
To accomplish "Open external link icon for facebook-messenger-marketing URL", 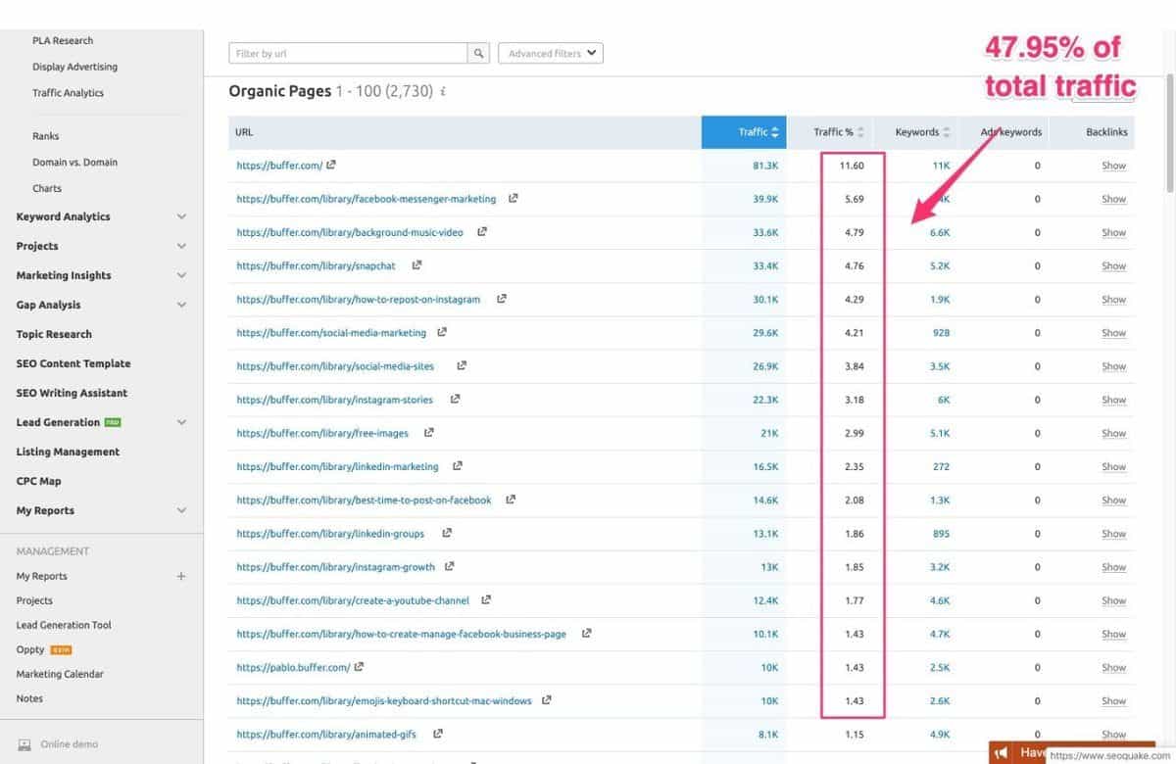I will pyautogui.click(x=513, y=199).
